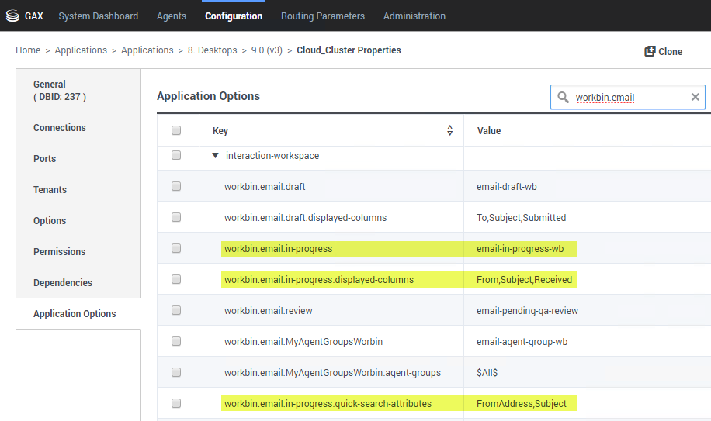Open the email-in-progress-wb value cell
The image size is (711, 421).
point(520,249)
